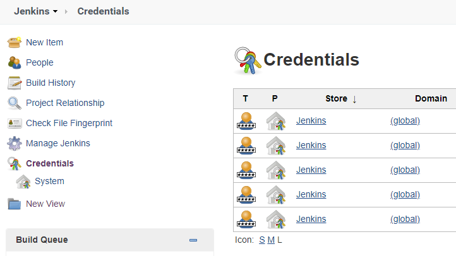This screenshot has width=456, height=256.
Task: Open Credentials breadcrumb link
Action: point(103,11)
